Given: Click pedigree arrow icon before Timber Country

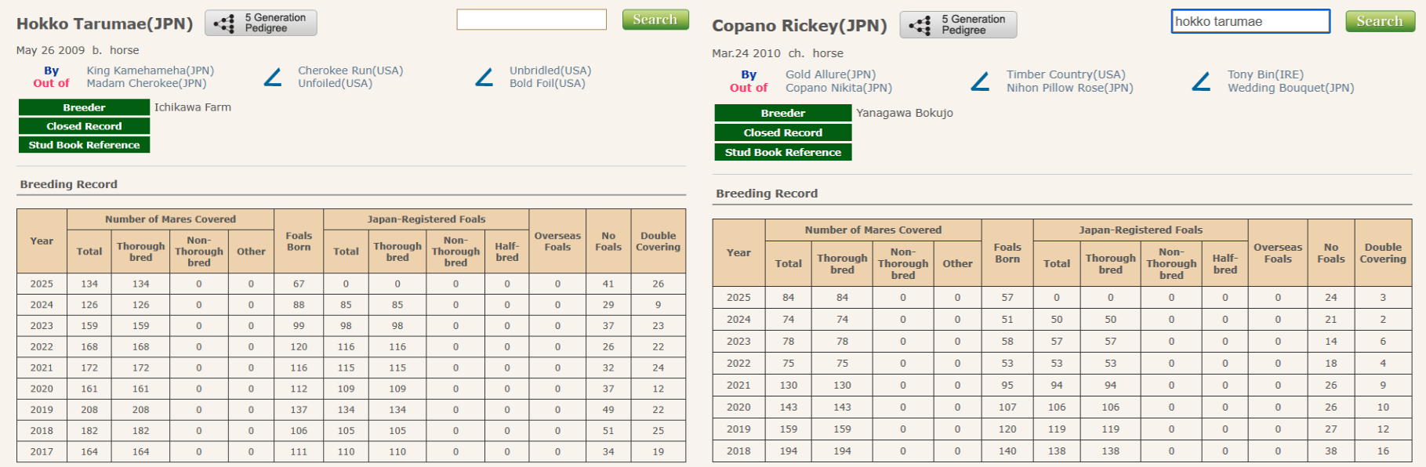Looking at the screenshot, I should pos(980,81).
